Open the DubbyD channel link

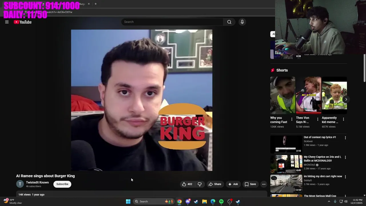[x=308, y=181]
